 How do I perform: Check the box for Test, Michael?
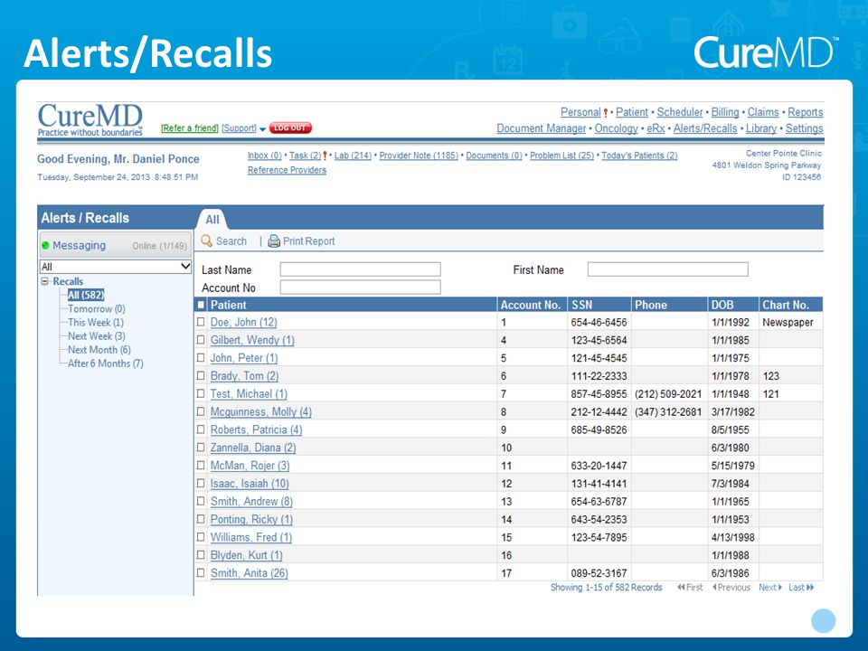click(201, 393)
